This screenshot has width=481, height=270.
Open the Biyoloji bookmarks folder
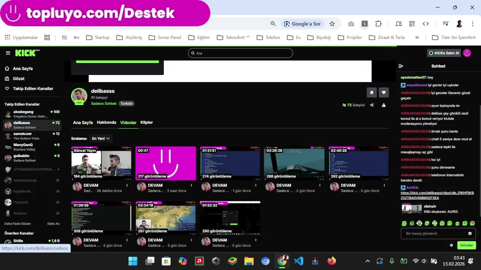[x=319, y=37]
